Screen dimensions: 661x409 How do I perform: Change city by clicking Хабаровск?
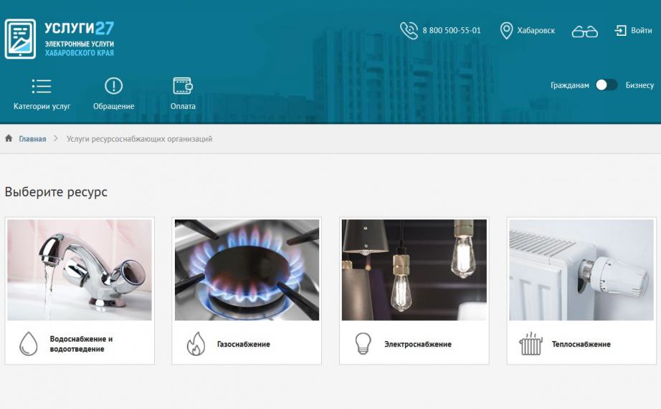point(536,31)
